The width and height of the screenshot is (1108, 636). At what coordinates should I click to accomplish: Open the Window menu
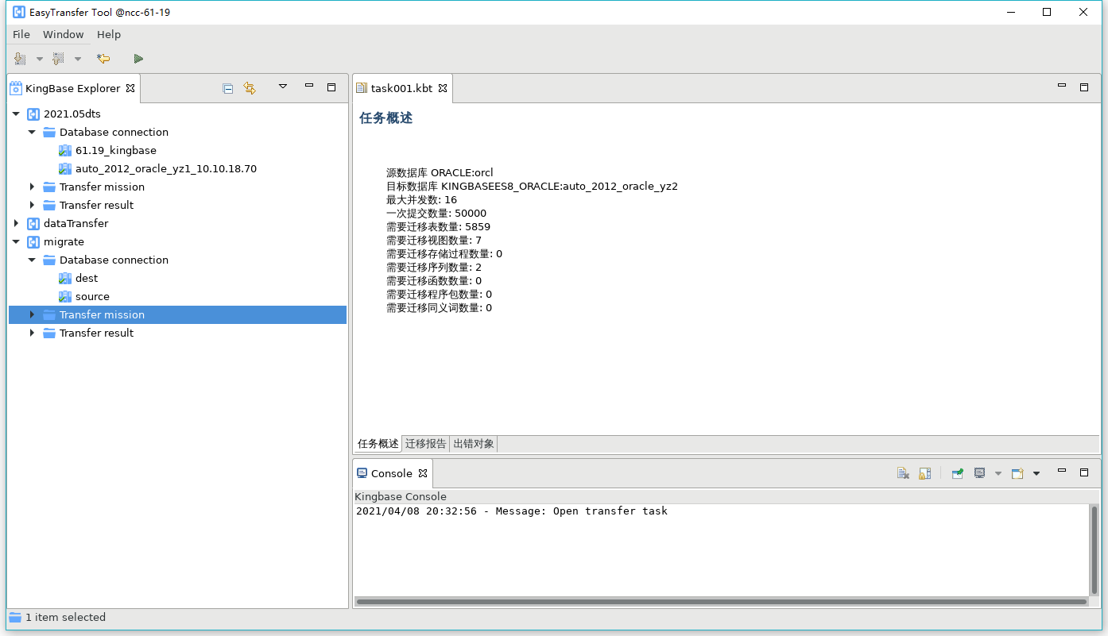64,35
